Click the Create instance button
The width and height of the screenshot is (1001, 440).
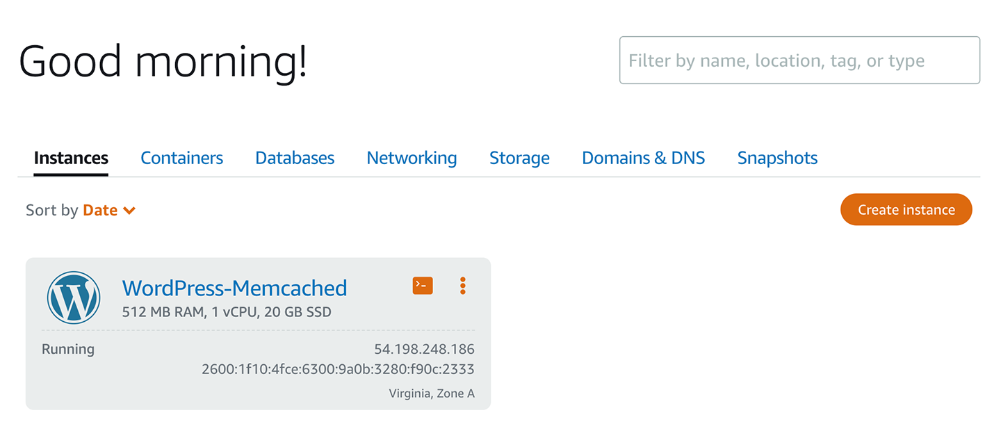[906, 209]
